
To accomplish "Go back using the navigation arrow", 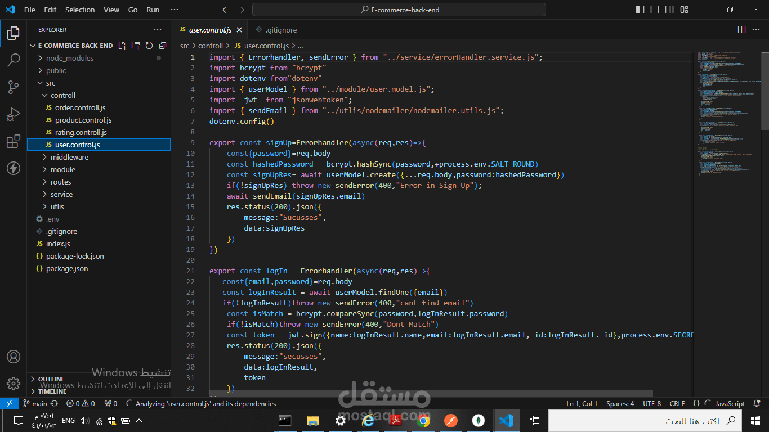I will point(226,10).
